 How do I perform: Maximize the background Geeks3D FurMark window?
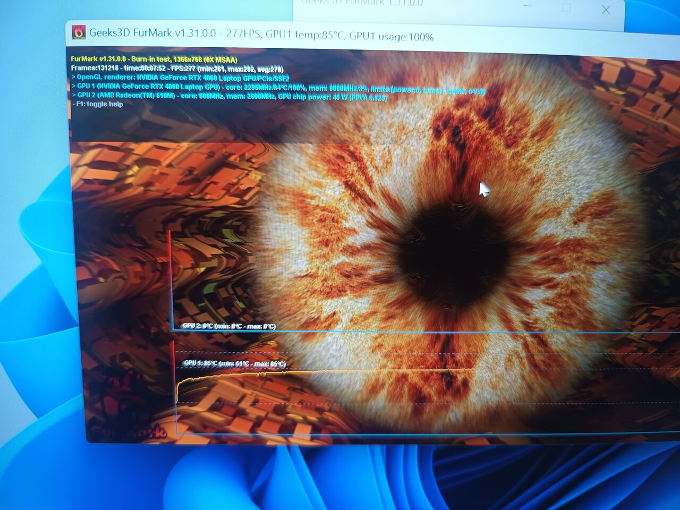(566, 7)
